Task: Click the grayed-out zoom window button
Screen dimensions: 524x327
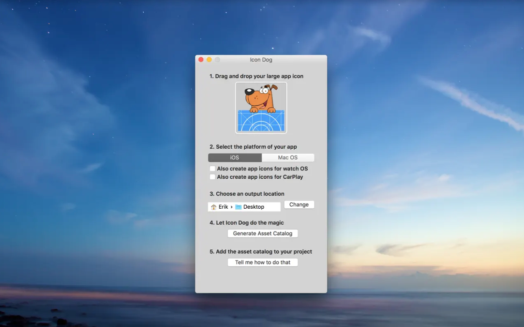Action: 217,60
